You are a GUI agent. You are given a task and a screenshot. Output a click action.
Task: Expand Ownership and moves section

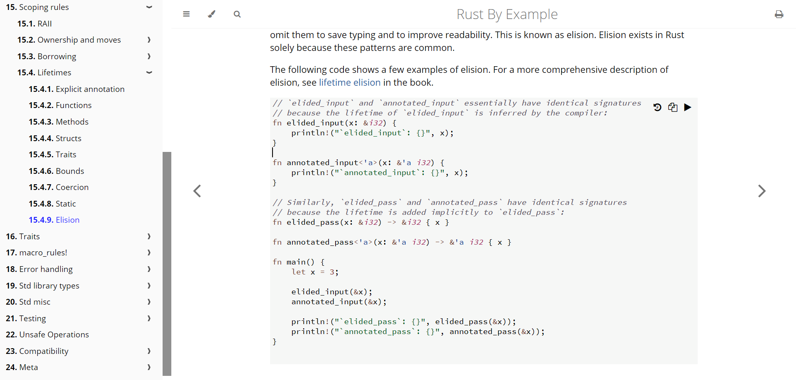tap(149, 40)
